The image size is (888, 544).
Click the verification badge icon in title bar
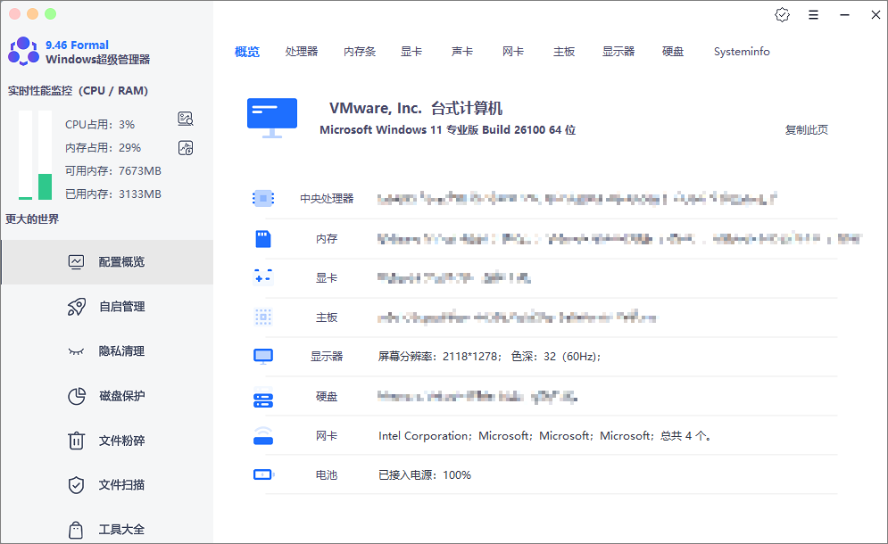pyautogui.click(x=782, y=15)
